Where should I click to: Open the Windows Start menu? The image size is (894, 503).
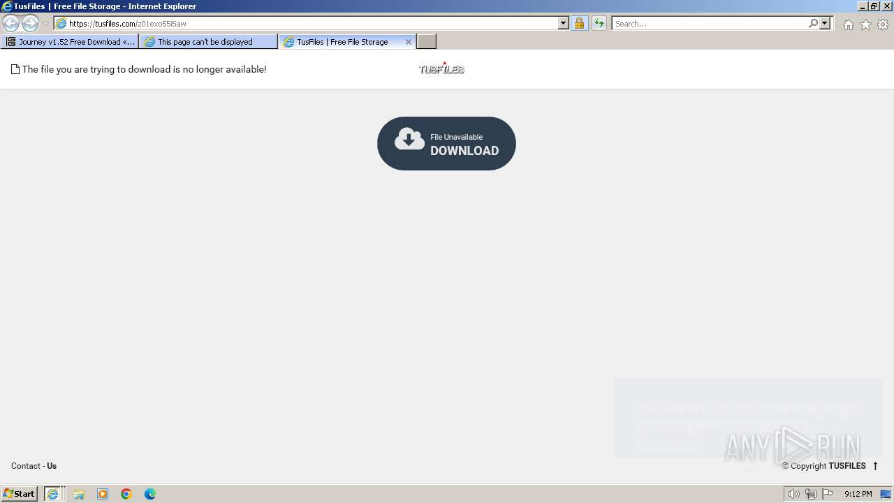(20, 494)
